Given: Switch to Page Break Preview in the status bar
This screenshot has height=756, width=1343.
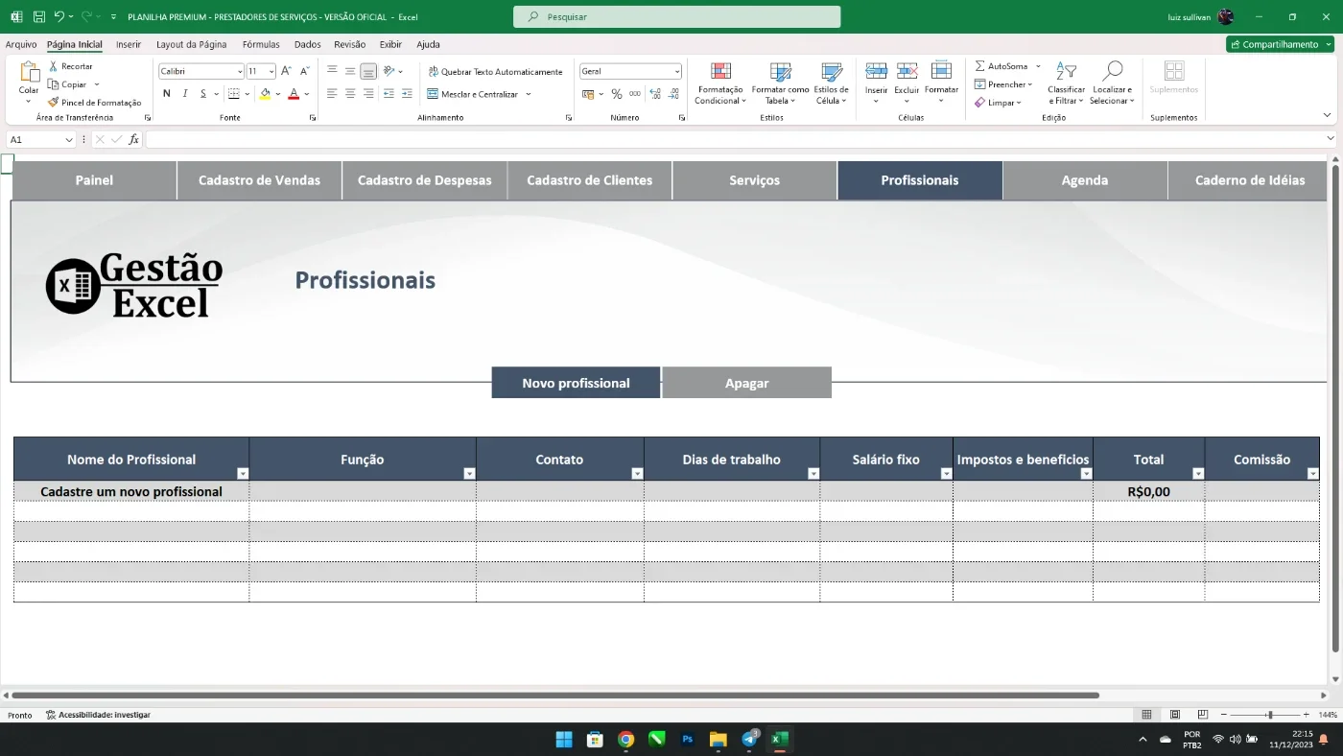Looking at the screenshot, I should (x=1203, y=715).
